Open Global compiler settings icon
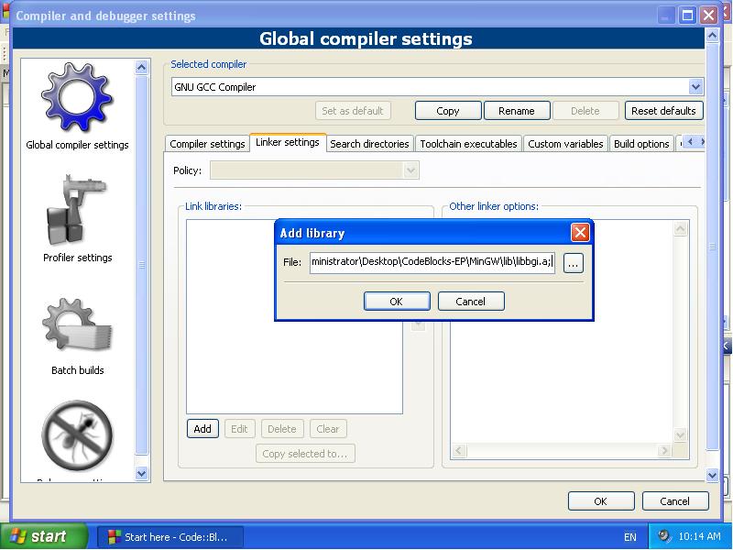Viewport: 733px width, 550px height. tap(77, 99)
